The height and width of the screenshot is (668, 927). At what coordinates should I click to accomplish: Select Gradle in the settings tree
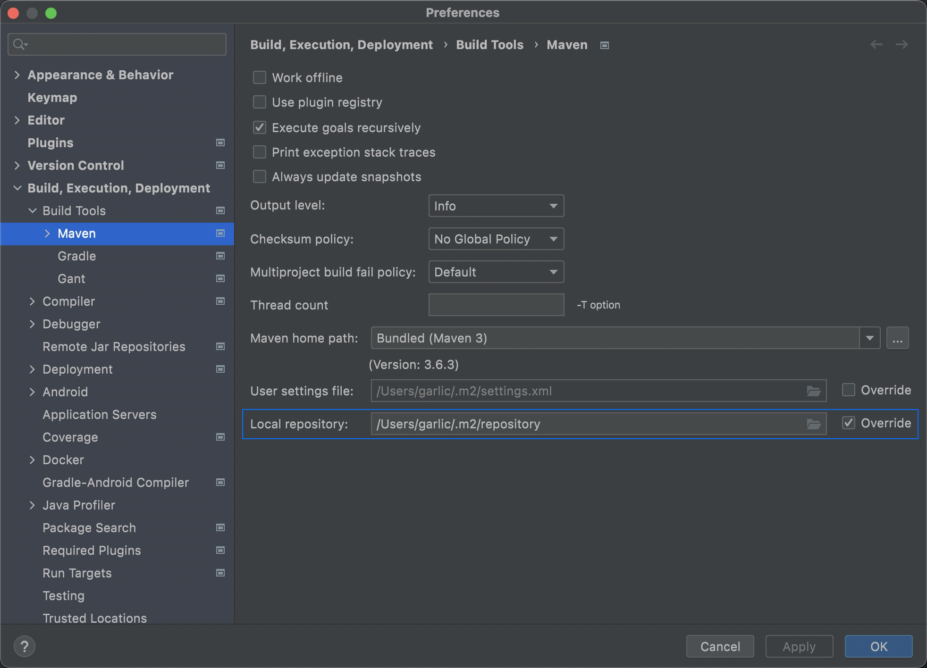coord(76,256)
